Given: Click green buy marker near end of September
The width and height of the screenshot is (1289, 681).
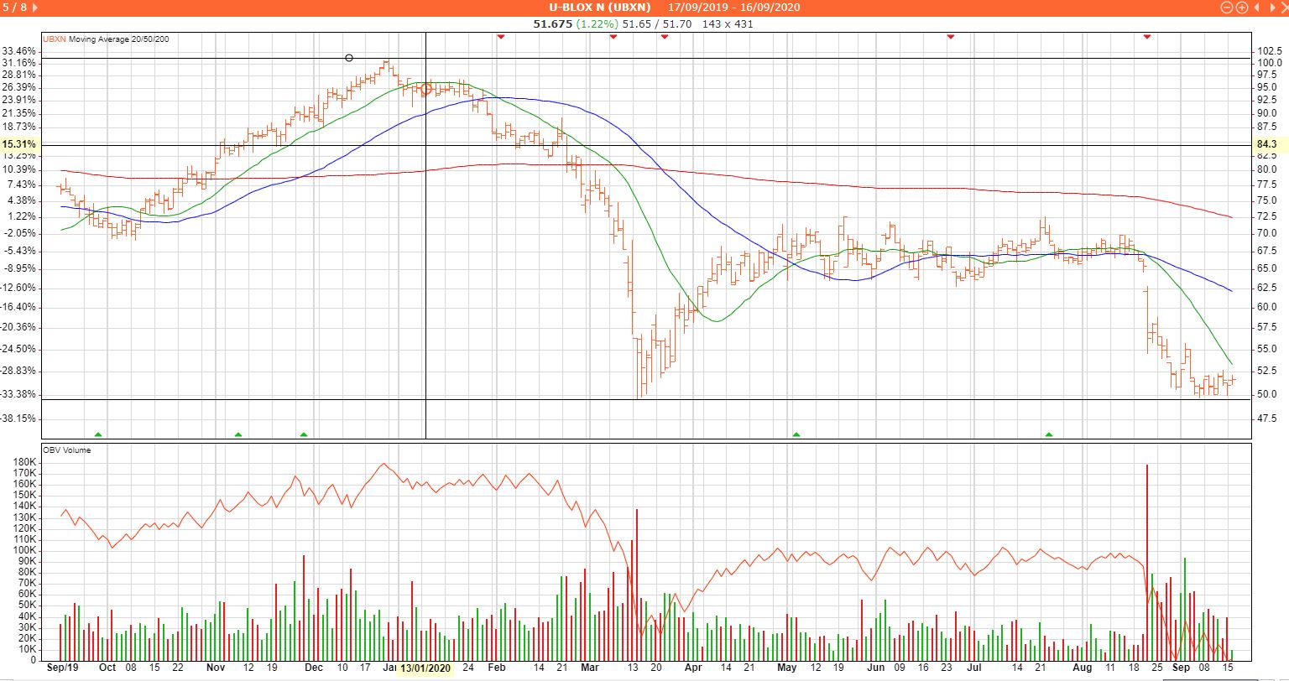Looking at the screenshot, I should tap(98, 434).
